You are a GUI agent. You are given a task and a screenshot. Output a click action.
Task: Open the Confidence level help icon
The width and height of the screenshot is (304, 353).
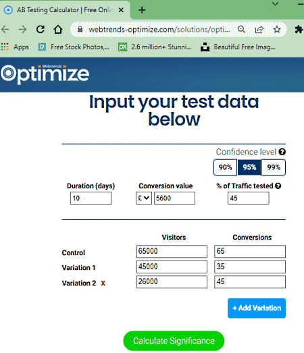coord(282,152)
